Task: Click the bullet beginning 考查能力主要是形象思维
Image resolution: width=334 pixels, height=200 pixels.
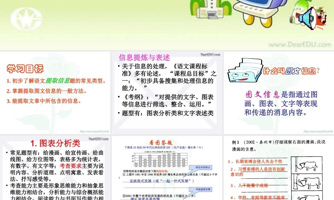Action: click(x=57, y=192)
